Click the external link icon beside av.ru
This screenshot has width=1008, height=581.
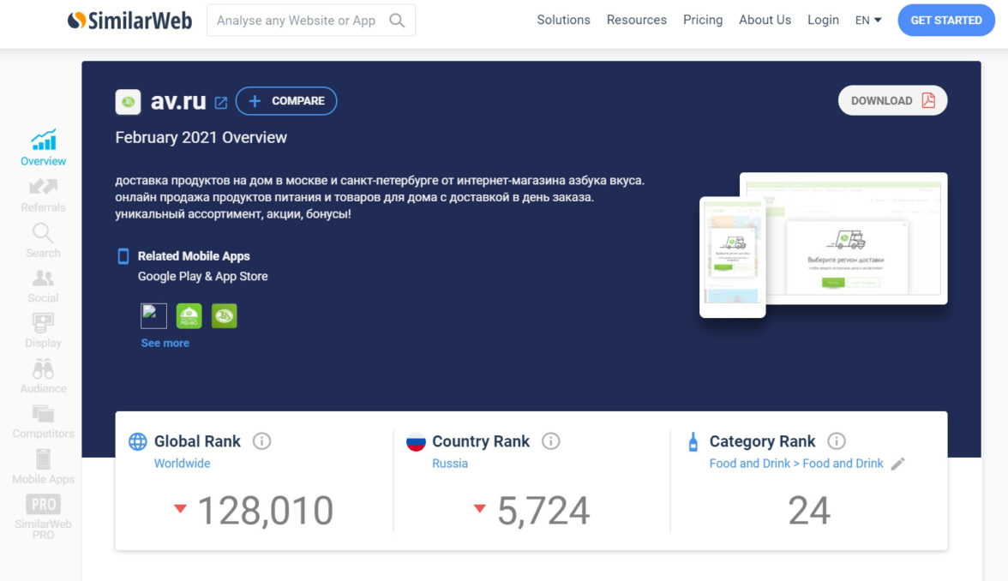click(221, 102)
